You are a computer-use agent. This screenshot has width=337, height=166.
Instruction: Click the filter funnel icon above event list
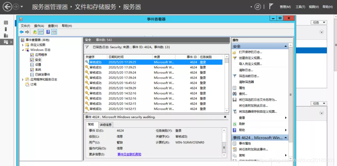(x=87, y=47)
